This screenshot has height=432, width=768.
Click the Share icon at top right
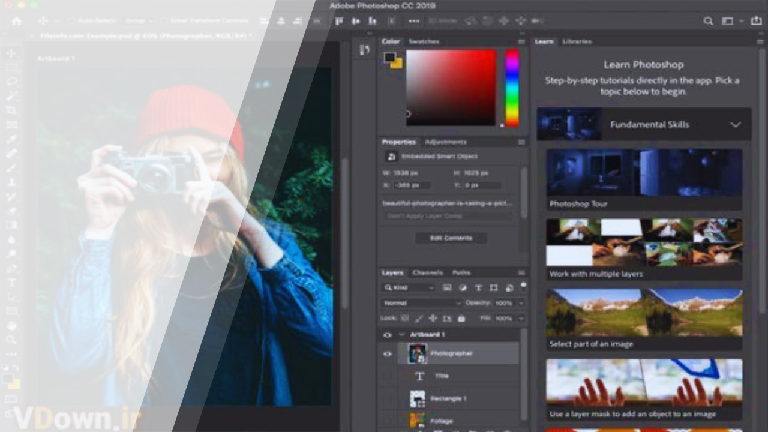[757, 21]
